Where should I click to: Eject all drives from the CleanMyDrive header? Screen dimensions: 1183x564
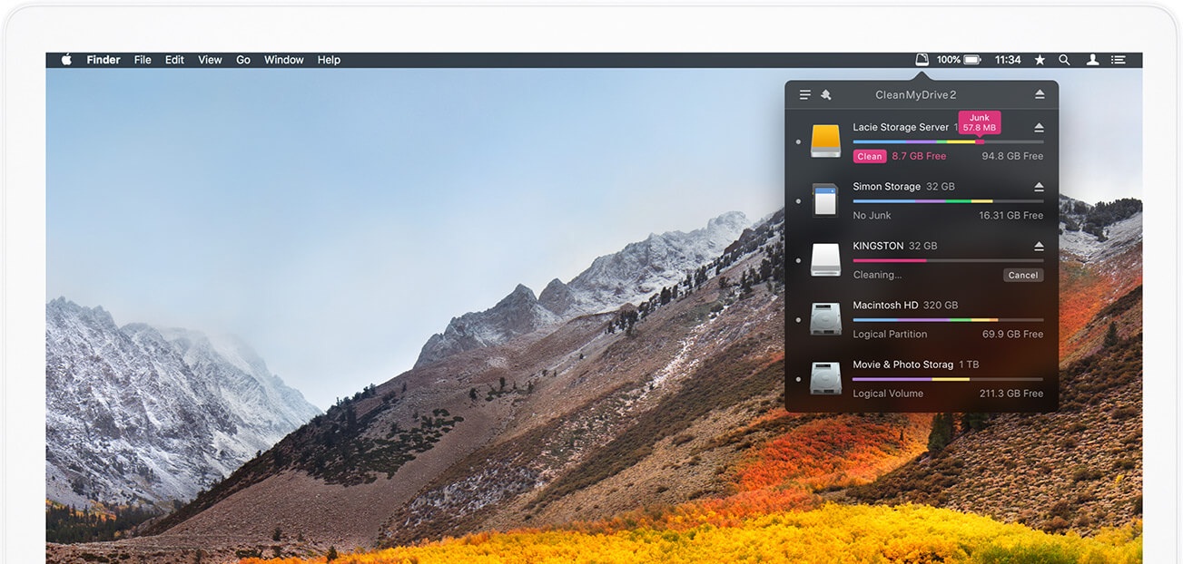1040,94
